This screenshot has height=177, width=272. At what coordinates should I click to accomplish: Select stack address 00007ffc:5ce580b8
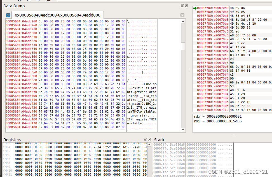coord(169,152)
